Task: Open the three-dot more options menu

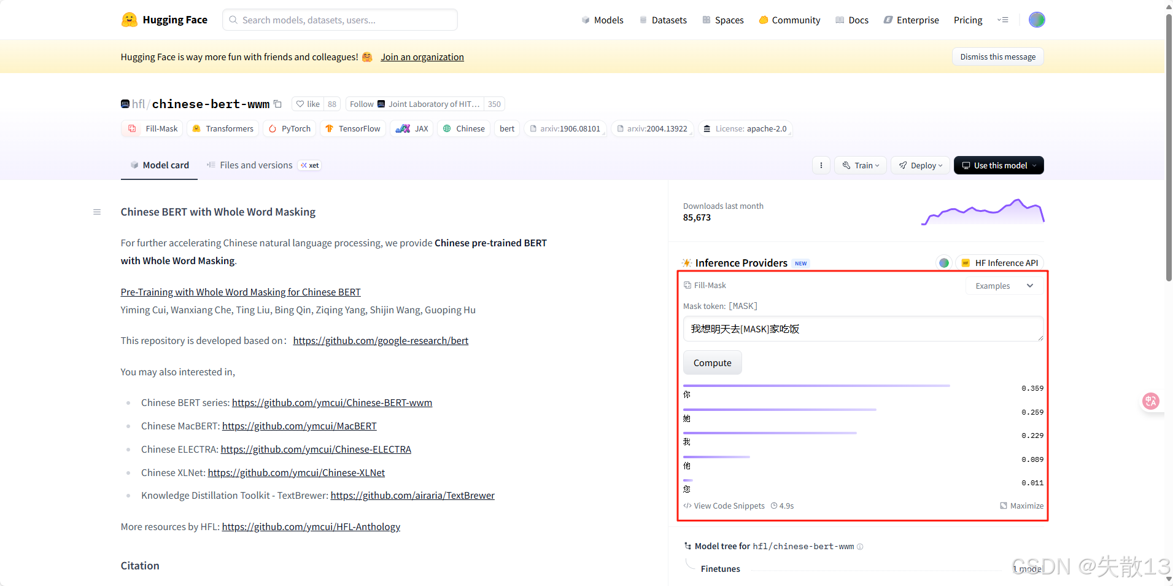Action: click(821, 165)
